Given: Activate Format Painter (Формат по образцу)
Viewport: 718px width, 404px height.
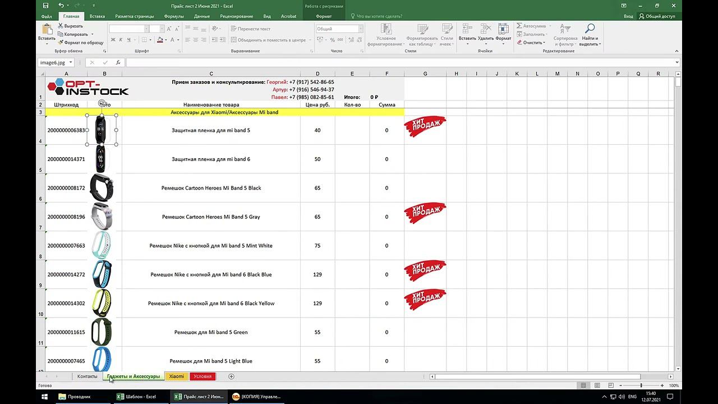Looking at the screenshot, I should pyautogui.click(x=81, y=43).
